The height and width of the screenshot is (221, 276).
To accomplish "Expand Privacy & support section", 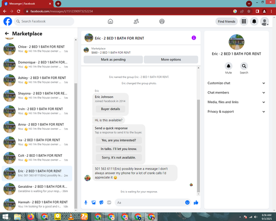I will 236,112.
